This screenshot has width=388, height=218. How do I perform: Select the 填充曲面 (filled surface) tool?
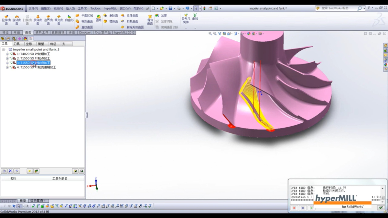(59, 19)
